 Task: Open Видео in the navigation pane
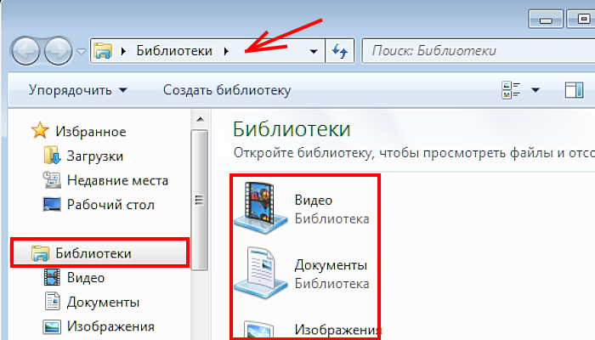pyautogui.click(x=86, y=278)
